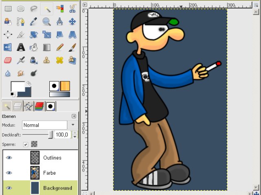261x195 pixels.
Task: Select the Color Picker eyedropper tool
Action: [33, 22]
